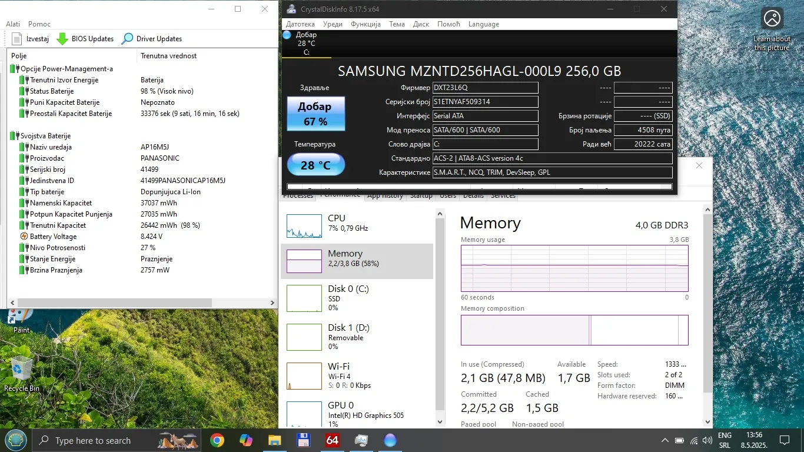Screen dimensions: 804x452
Task: Switch to the Startup tab in Task Manager
Action: pos(421,195)
